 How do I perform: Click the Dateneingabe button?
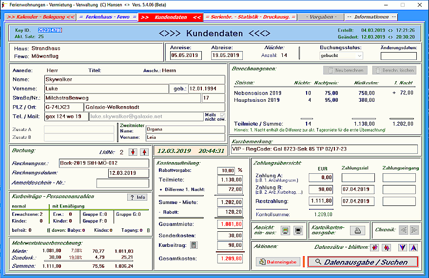[274, 262]
